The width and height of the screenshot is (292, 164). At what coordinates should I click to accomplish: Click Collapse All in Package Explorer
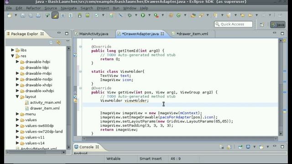point(51,42)
